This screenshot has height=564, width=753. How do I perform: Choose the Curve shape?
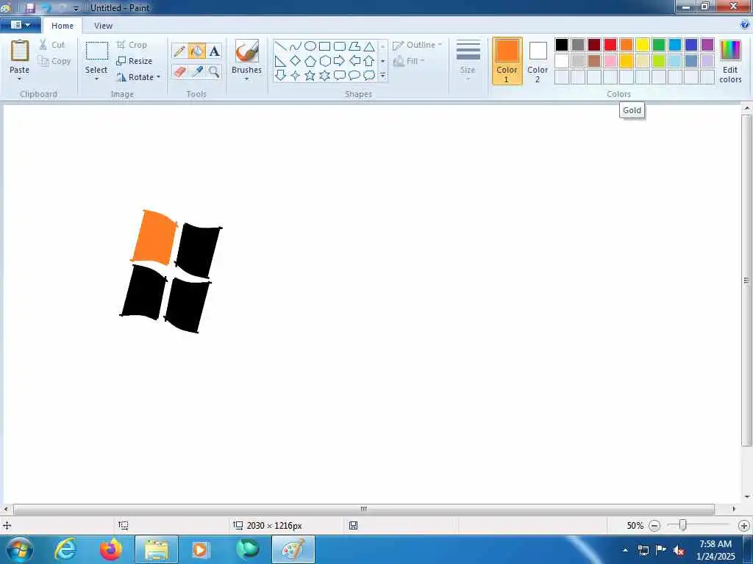pos(296,46)
